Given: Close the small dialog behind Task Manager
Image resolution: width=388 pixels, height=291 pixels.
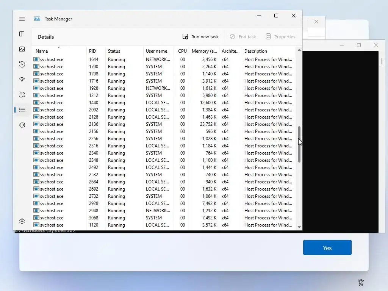Looking at the screenshot, I should [x=316, y=22].
